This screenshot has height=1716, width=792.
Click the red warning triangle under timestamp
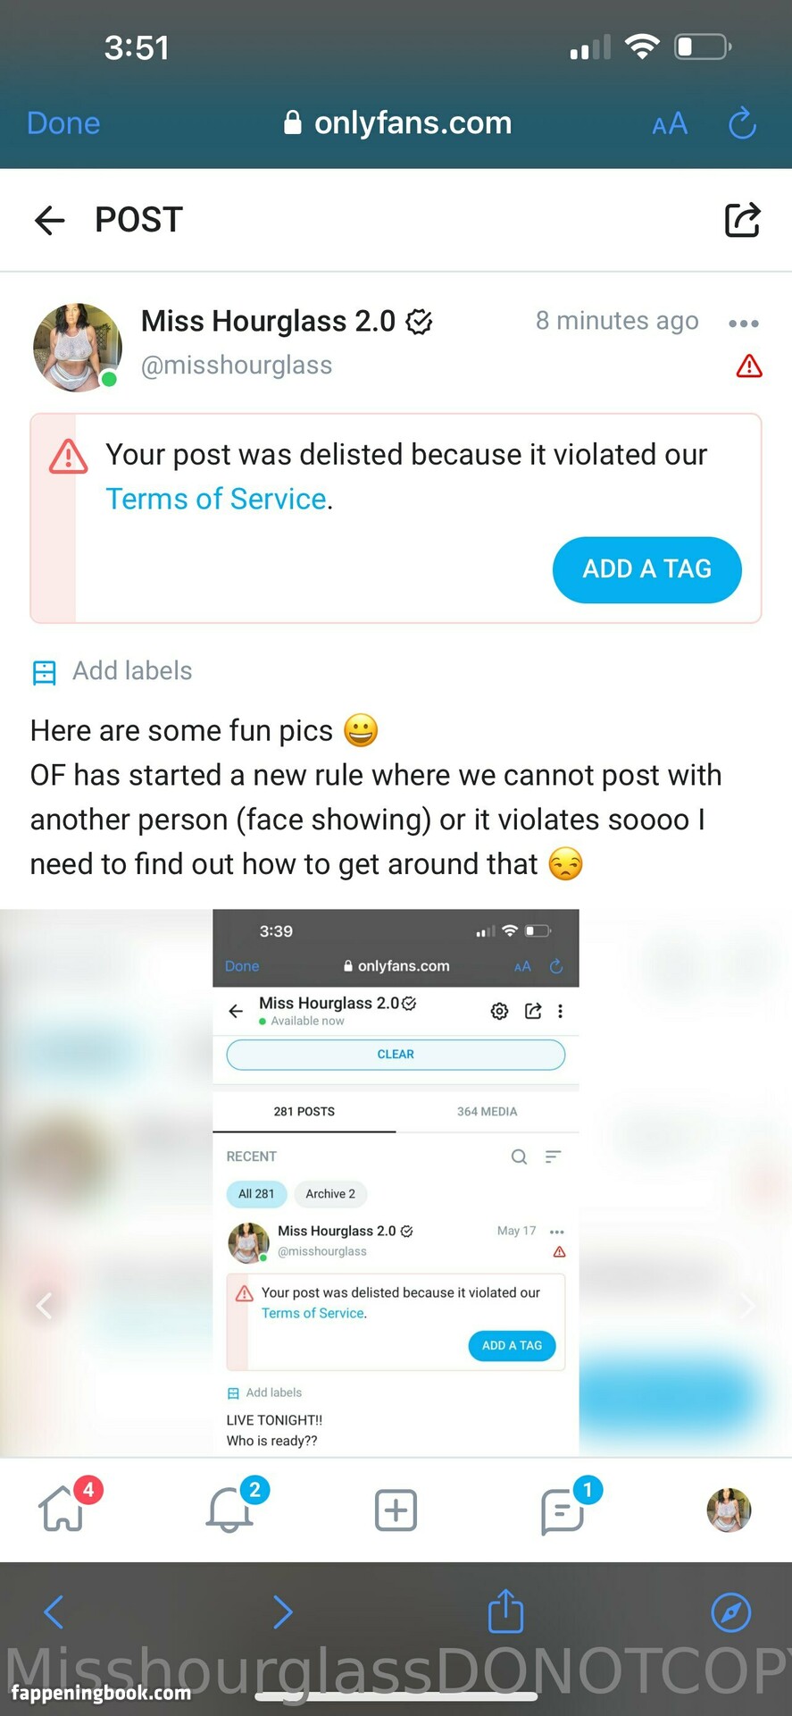[749, 366]
